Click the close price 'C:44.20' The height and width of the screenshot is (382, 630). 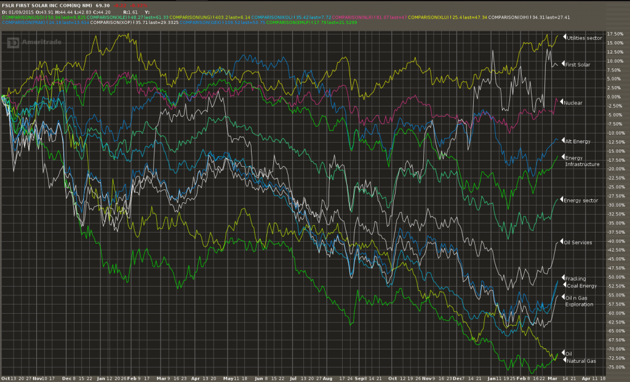tap(102, 12)
